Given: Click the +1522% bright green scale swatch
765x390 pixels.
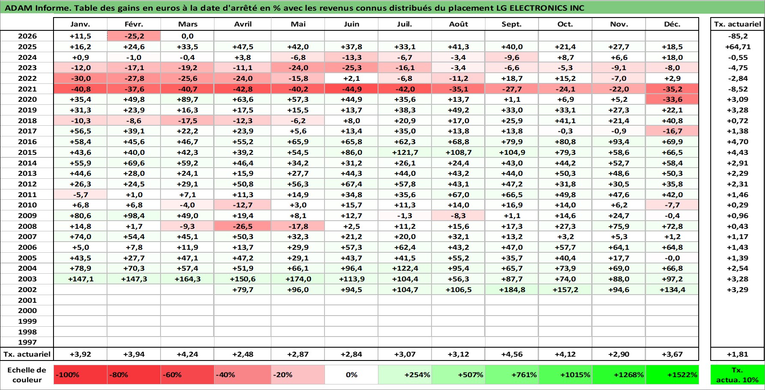Looking at the screenshot, I should (672, 375).
